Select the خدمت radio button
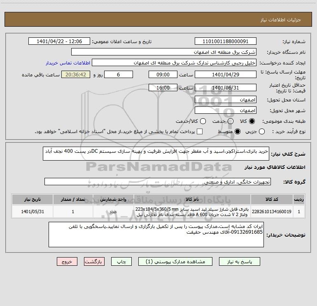The height and width of the screenshot is (306, 317). point(231,121)
